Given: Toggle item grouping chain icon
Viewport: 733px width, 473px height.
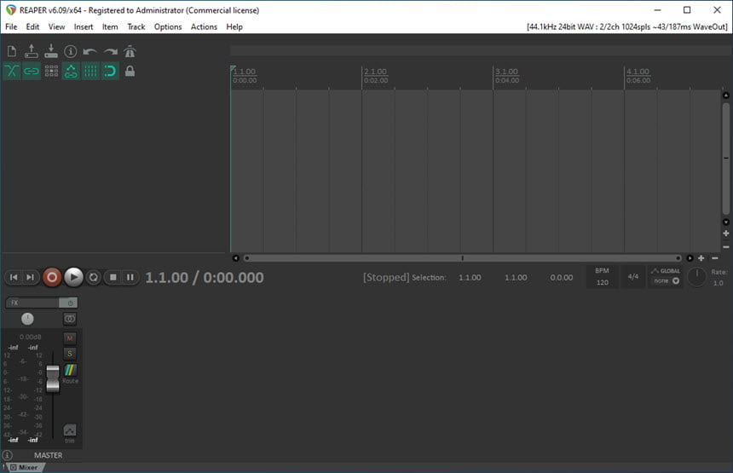Looking at the screenshot, I should (32, 71).
